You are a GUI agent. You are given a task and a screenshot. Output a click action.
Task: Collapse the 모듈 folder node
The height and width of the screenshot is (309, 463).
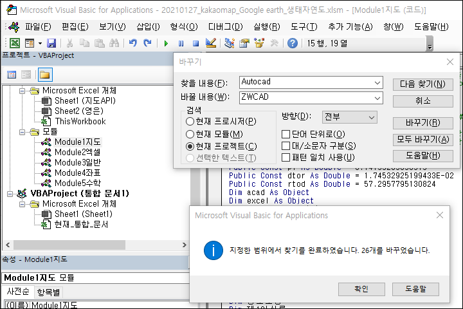coord(22,132)
